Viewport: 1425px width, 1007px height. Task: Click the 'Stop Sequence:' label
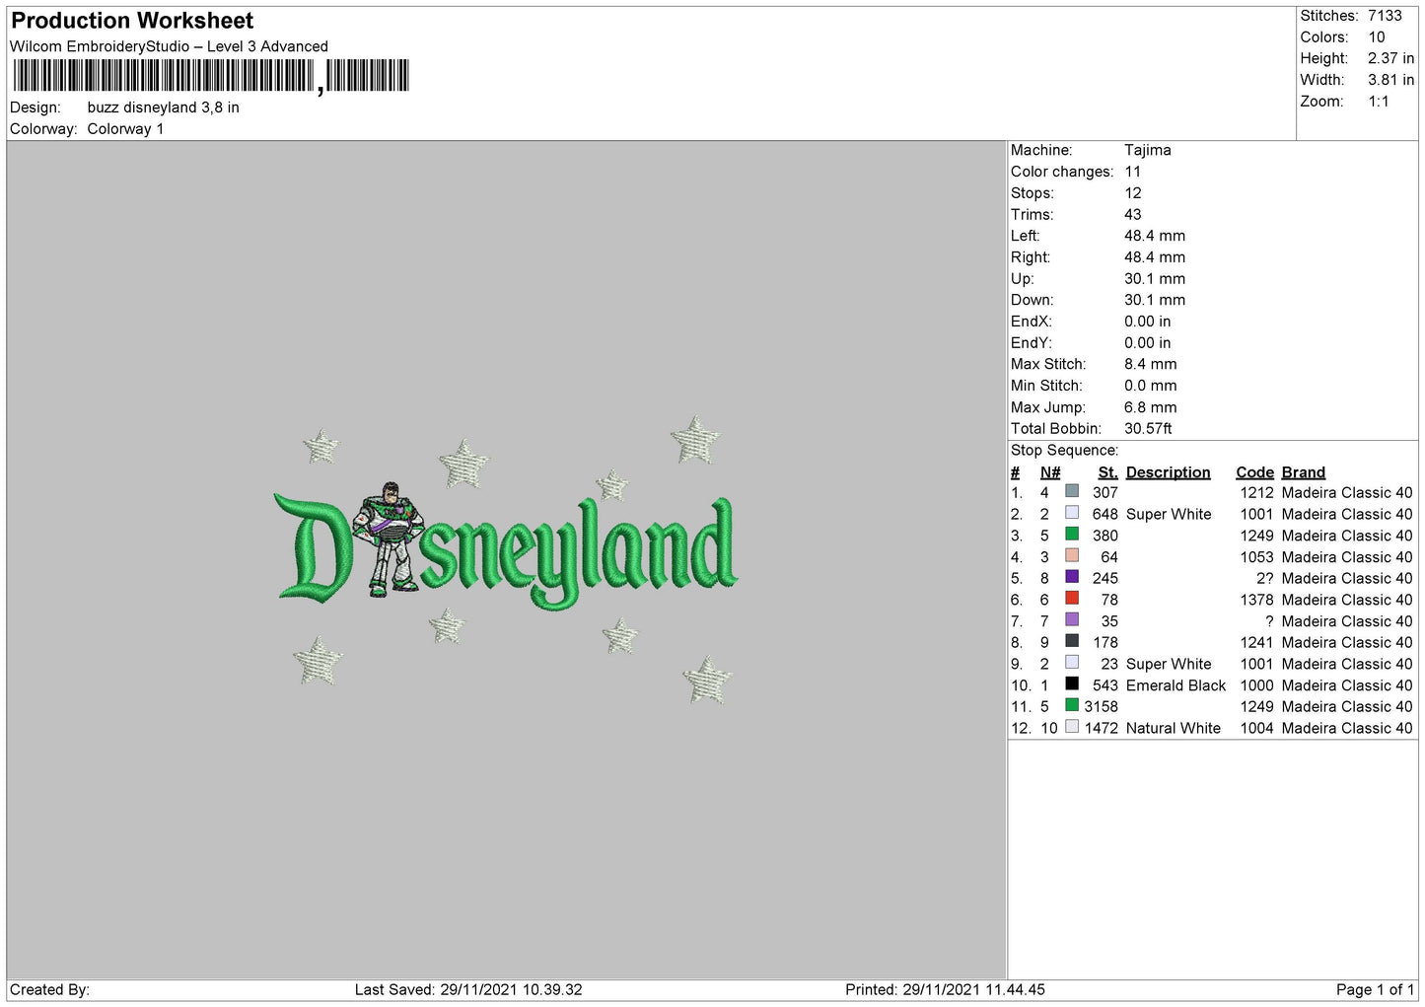point(1064,451)
